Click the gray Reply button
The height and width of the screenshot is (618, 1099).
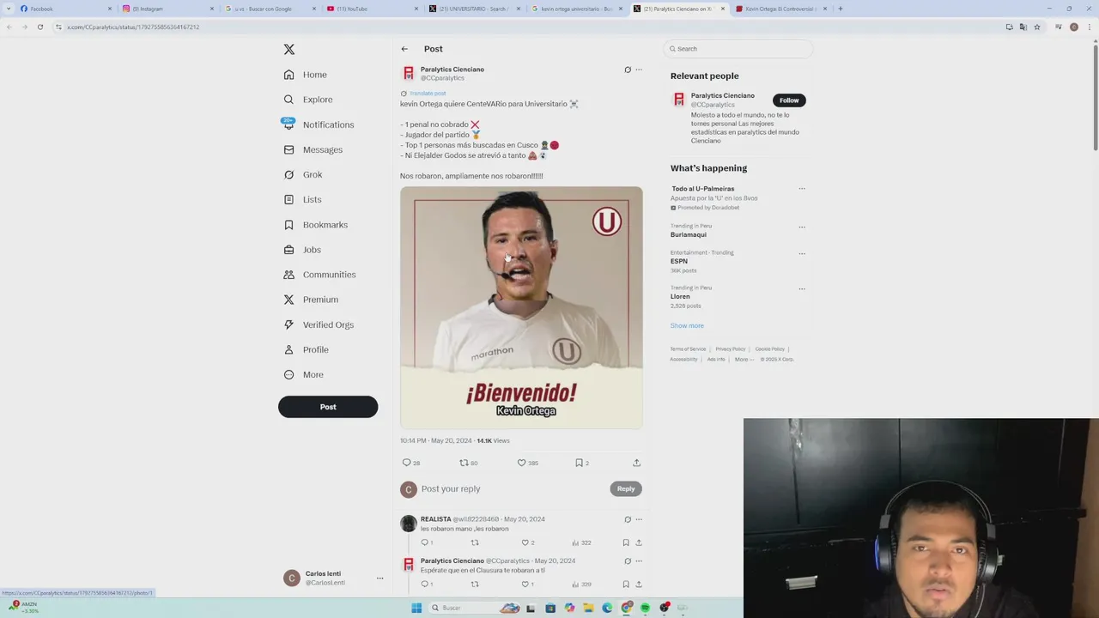click(x=626, y=488)
